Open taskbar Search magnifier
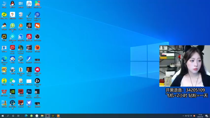210x118 pixels. pyautogui.click(x=8, y=116)
